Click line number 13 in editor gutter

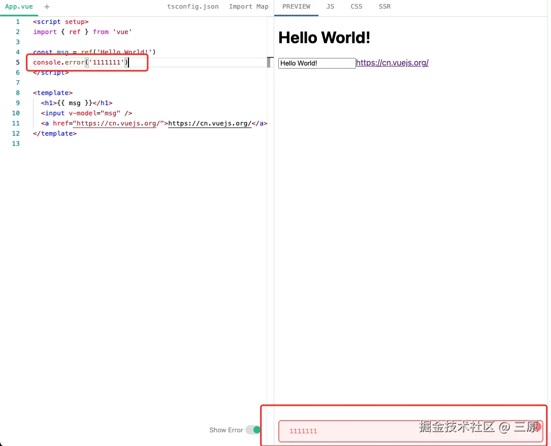(x=16, y=143)
